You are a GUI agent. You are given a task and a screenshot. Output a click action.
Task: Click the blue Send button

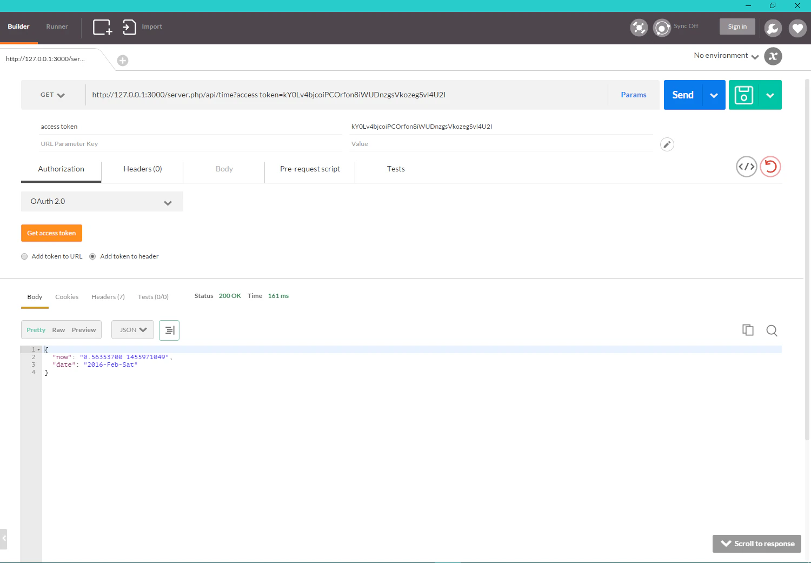[683, 95]
